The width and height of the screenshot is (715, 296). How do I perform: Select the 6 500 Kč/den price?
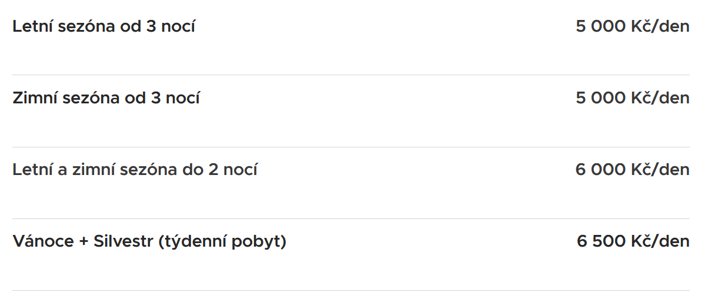point(633,241)
